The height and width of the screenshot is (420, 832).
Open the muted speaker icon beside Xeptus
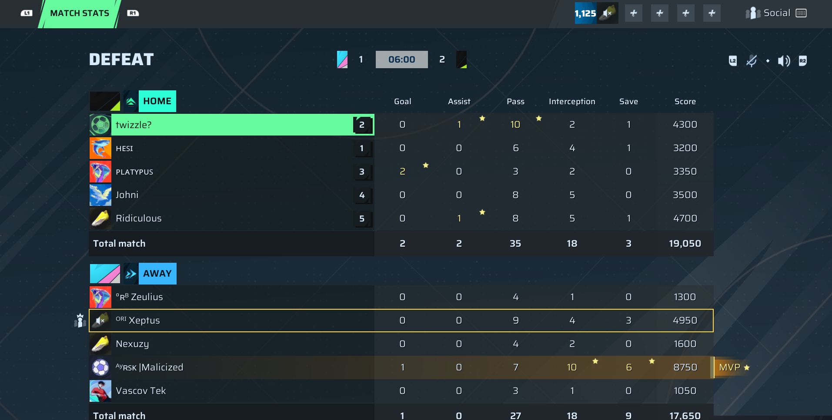pyautogui.click(x=100, y=321)
